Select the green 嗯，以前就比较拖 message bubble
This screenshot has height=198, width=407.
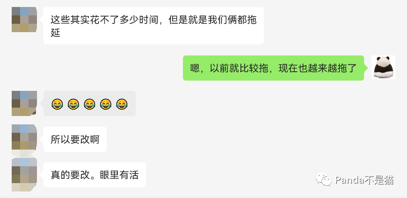click(x=274, y=68)
